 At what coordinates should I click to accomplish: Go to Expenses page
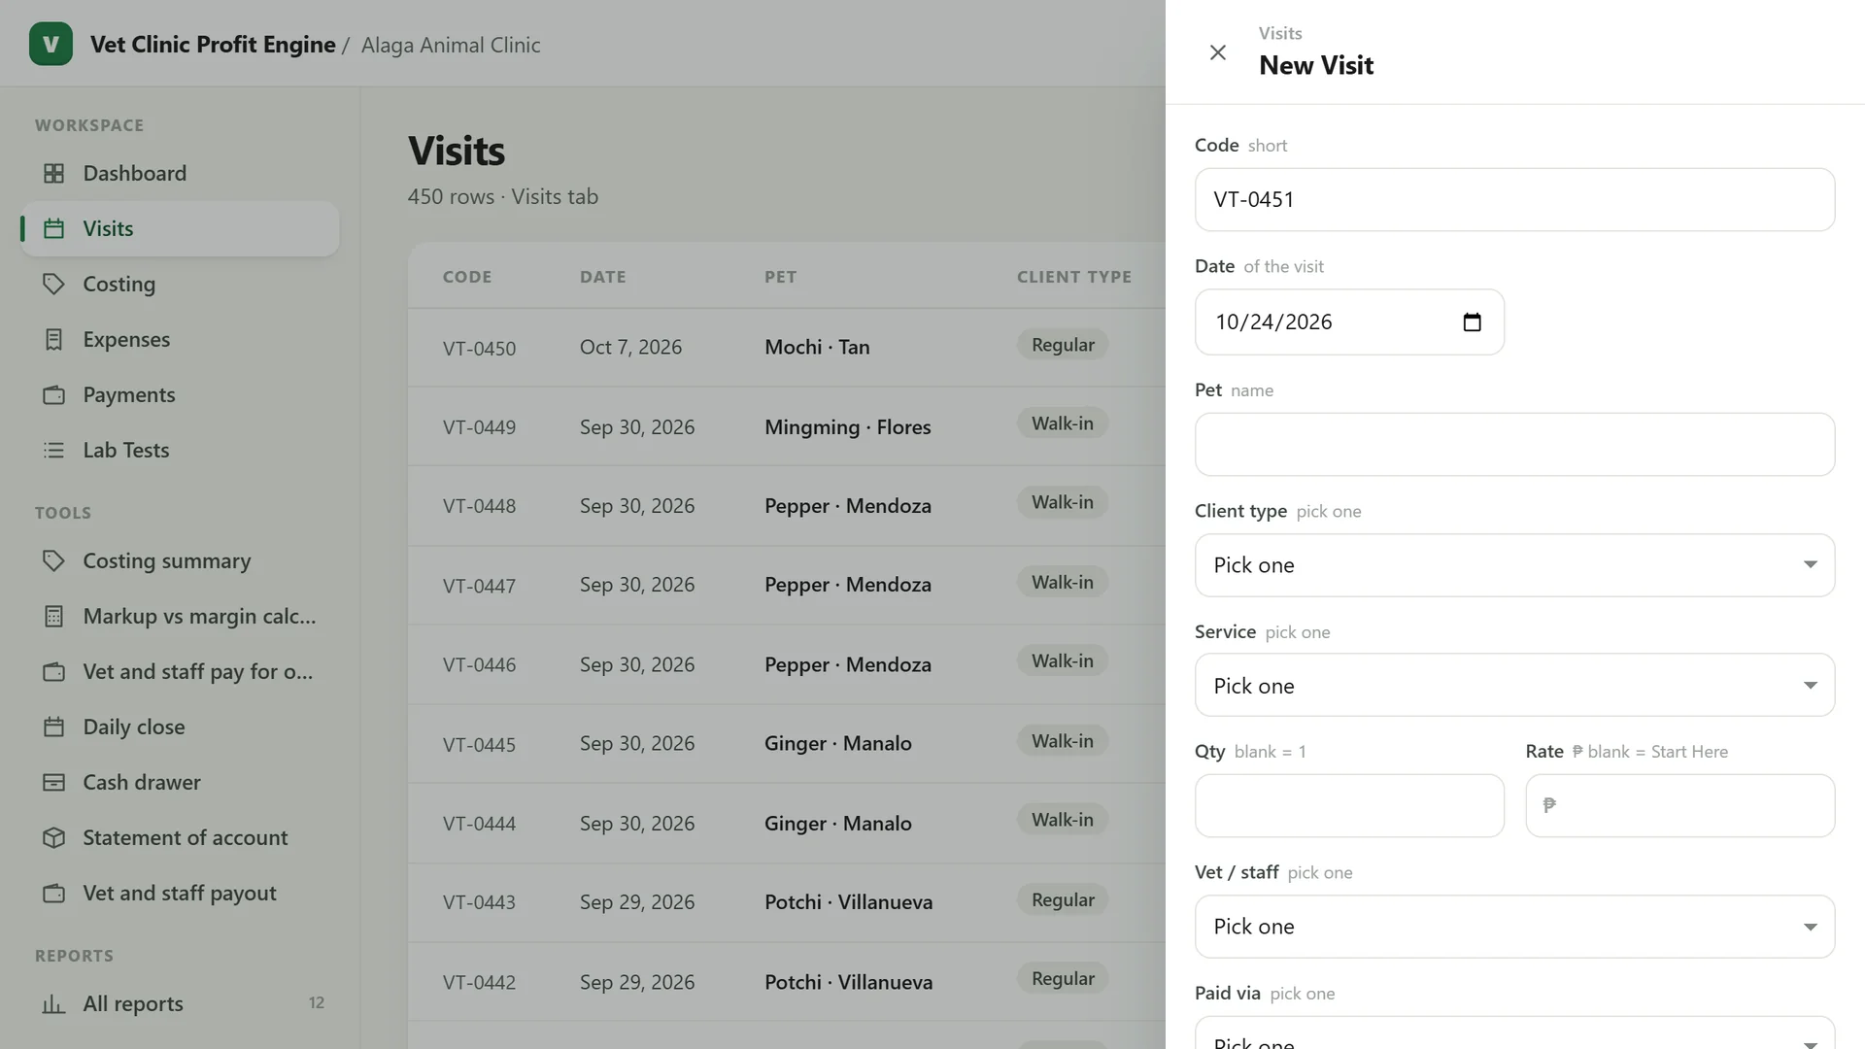181,339
